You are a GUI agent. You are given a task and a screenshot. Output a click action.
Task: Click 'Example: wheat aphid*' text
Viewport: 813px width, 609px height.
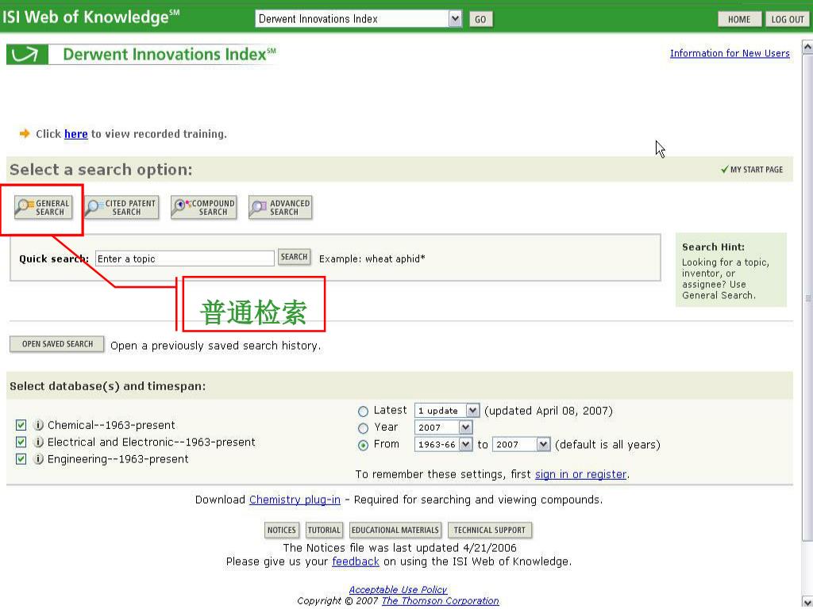tap(372, 259)
